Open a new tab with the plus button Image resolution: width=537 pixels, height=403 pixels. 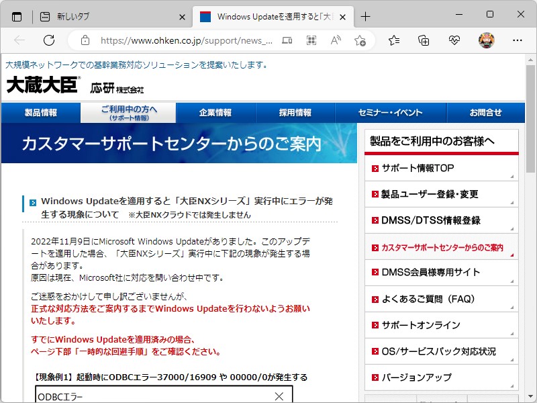(x=367, y=16)
